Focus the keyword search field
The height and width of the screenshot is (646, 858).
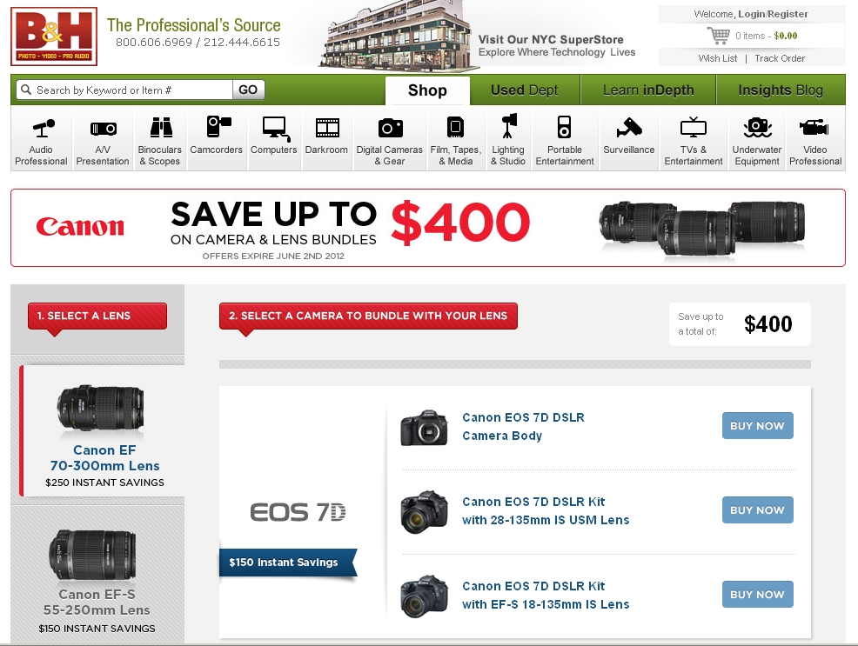(x=124, y=90)
